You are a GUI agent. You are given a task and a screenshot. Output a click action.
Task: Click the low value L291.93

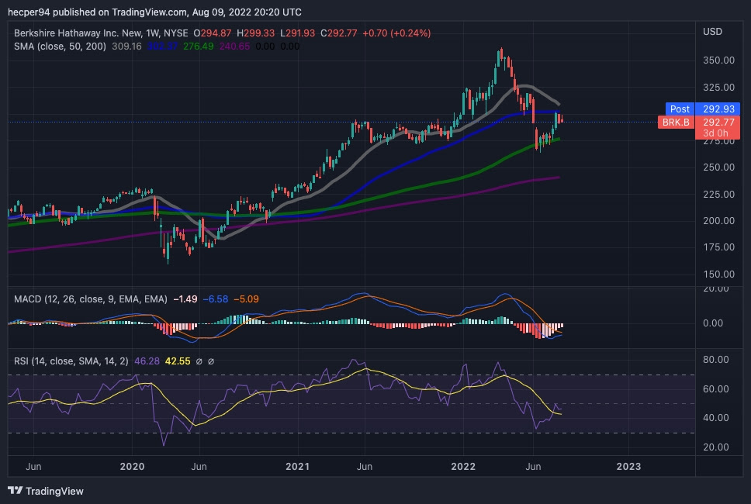click(297, 33)
